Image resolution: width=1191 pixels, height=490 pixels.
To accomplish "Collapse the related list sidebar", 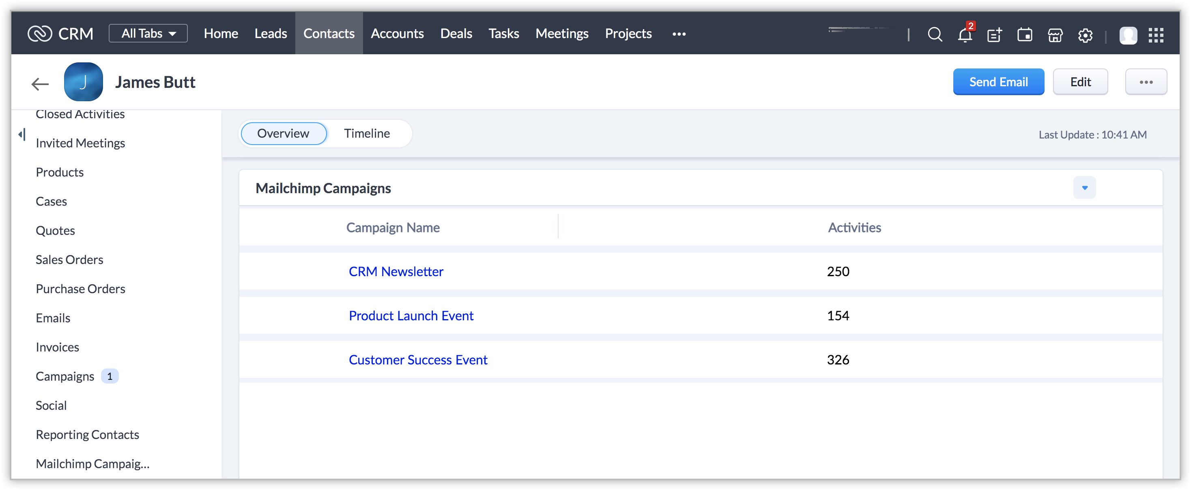I will point(22,135).
